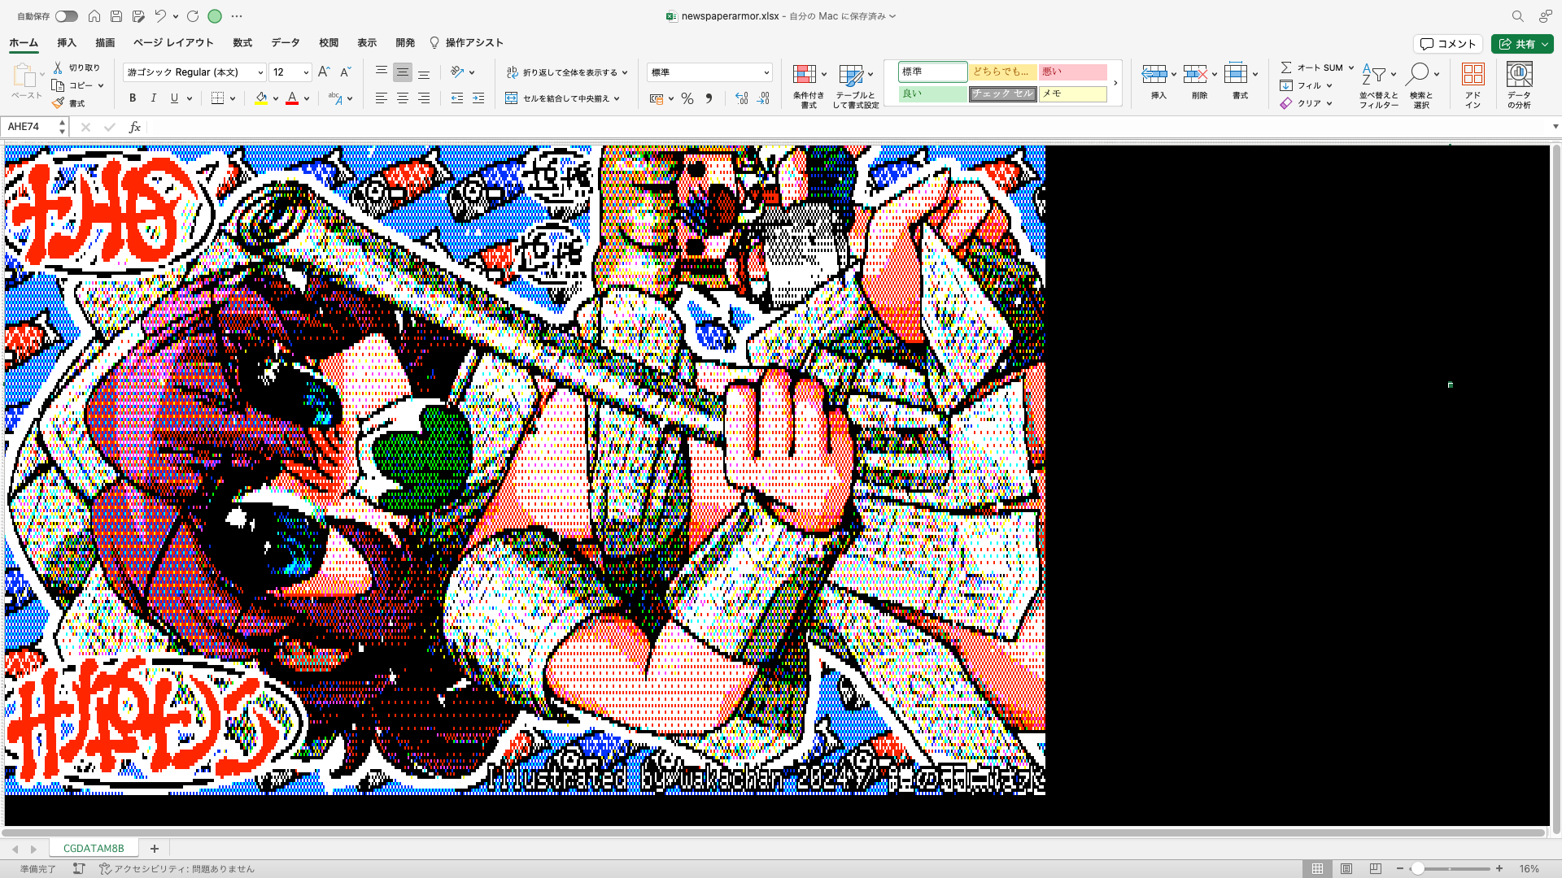Open 条件付き書式 conditional formatting
Viewport: 1562px width, 878px height.
[x=809, y=85]
